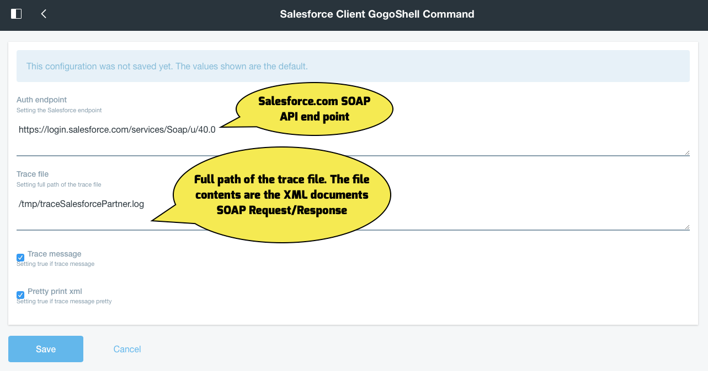Click 'Setting full path of the trace file' text
This screenshot has height=371, width=708.
(x=59, y=184)
